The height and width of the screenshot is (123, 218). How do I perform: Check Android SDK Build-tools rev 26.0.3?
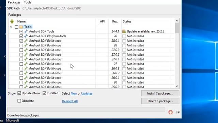click(x=21, y=69)
